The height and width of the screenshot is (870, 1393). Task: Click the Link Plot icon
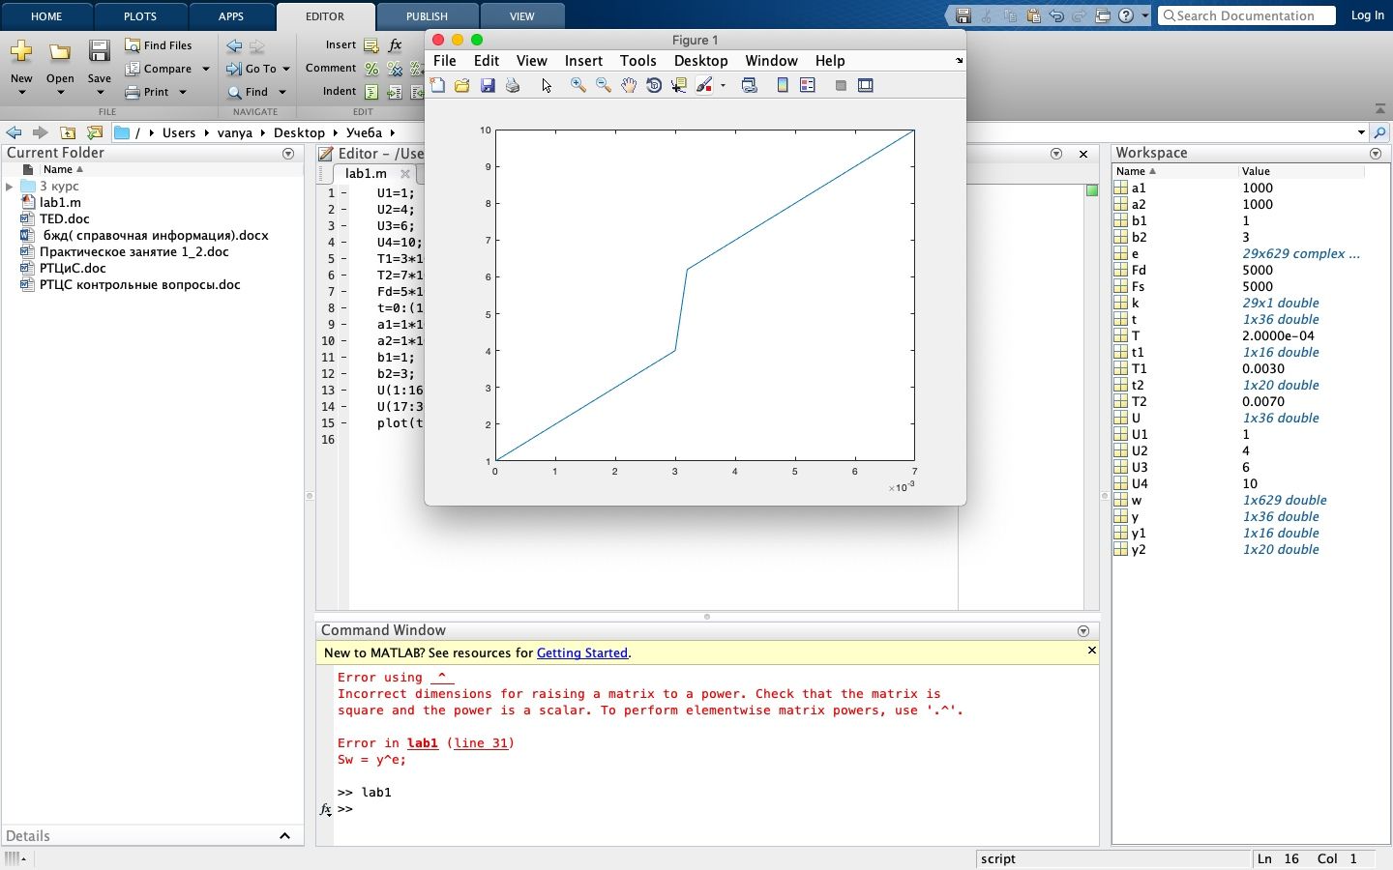pos(749,85)
